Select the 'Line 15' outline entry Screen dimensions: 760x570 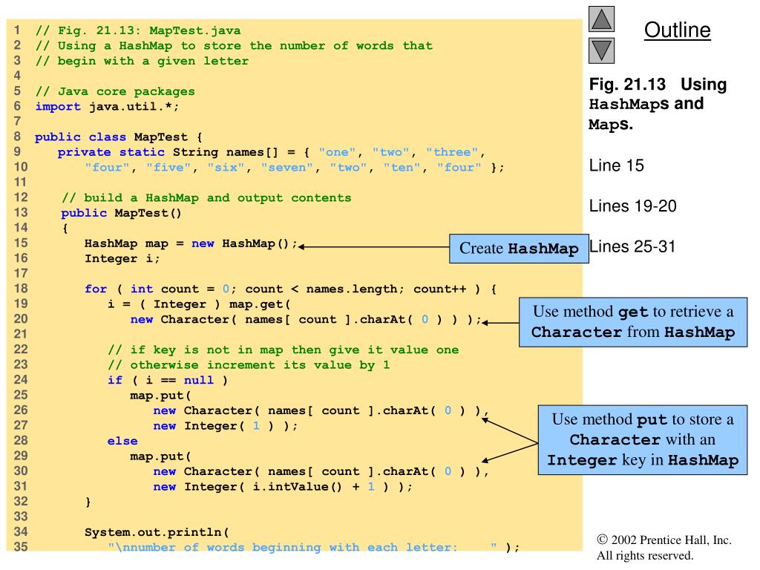click(616, 166)
